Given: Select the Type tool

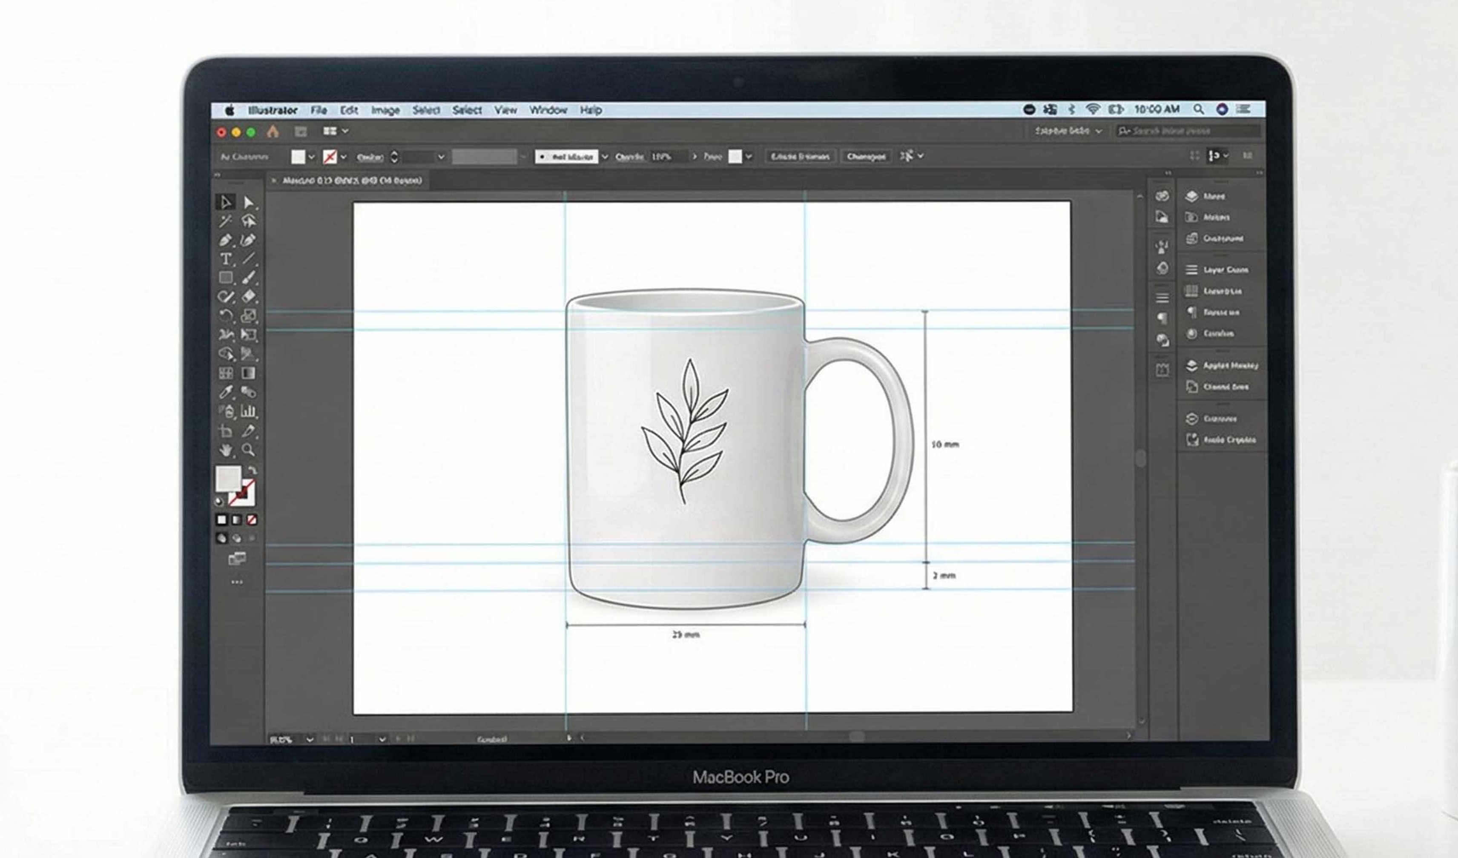Looking at the screenshot, I should coord(226,258).
